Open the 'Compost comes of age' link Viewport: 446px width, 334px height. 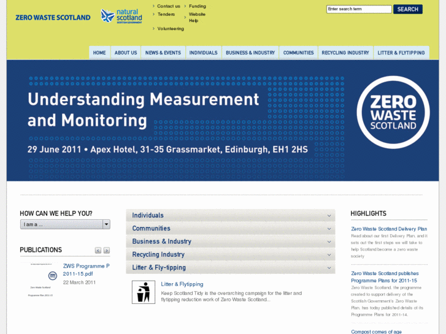point(376,332)
